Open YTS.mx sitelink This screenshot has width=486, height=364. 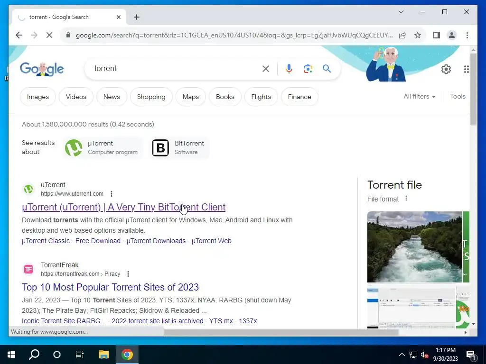(x=221, y=321)
